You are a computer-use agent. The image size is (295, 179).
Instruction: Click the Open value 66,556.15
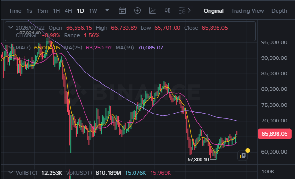(x=79, y=28)
